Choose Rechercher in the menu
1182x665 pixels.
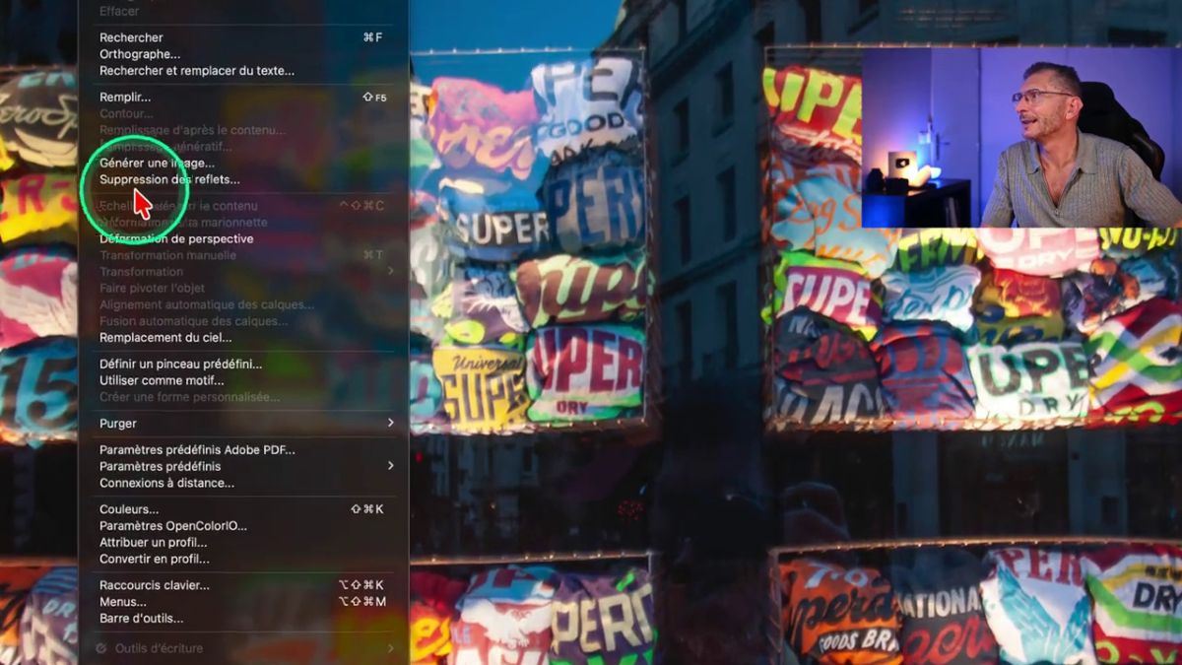[131, 37]
